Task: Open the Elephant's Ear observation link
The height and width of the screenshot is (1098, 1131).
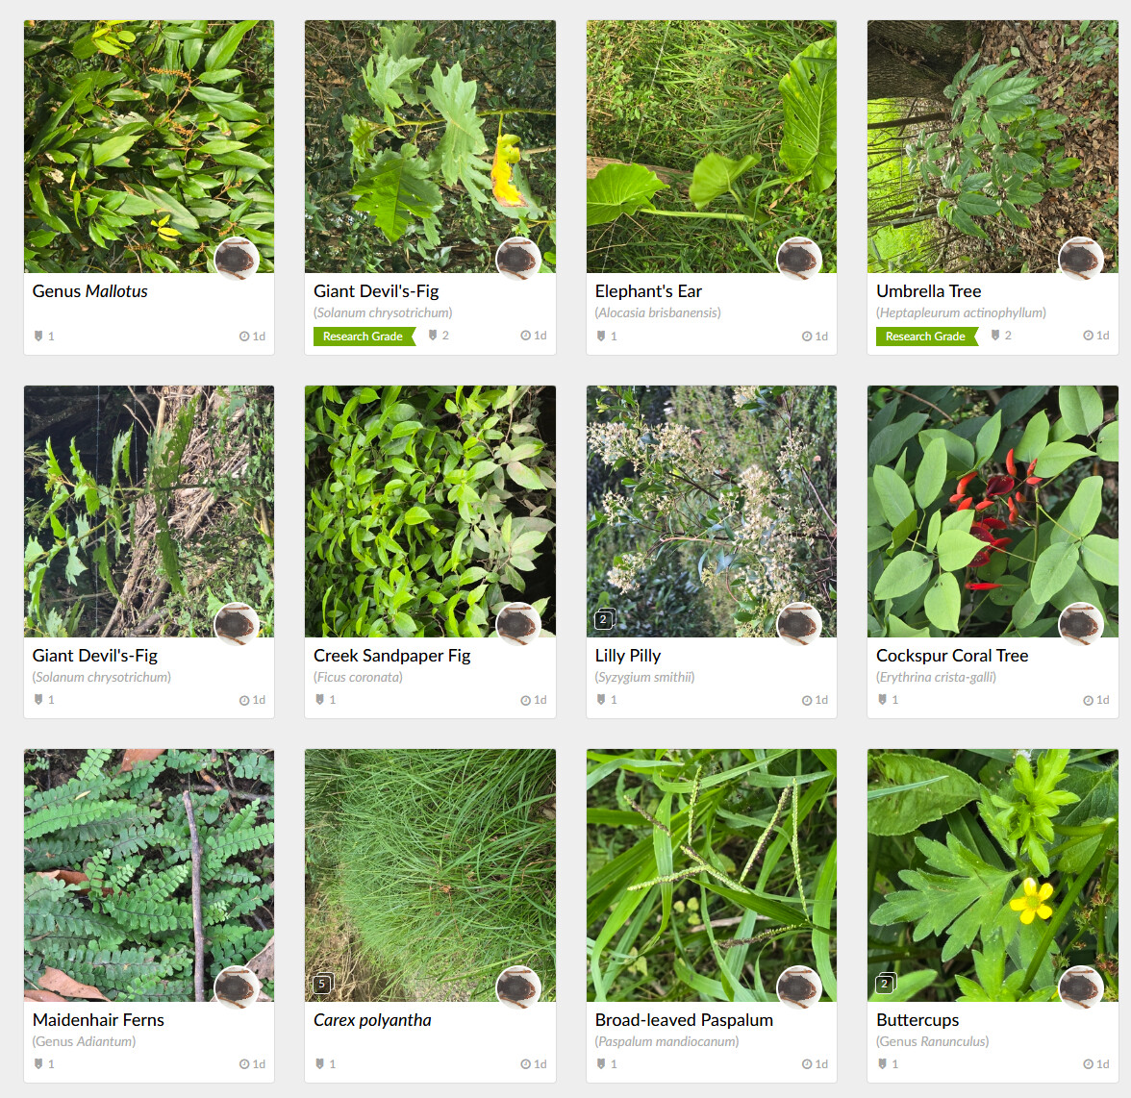Action: coord(648,291)
